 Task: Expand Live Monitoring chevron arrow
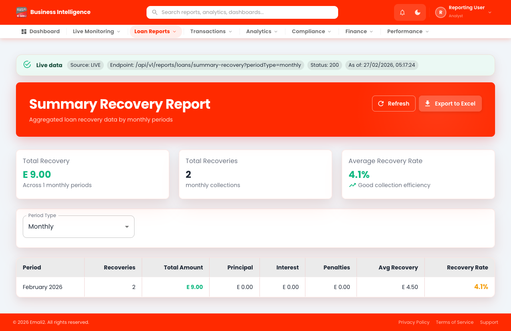119,32
